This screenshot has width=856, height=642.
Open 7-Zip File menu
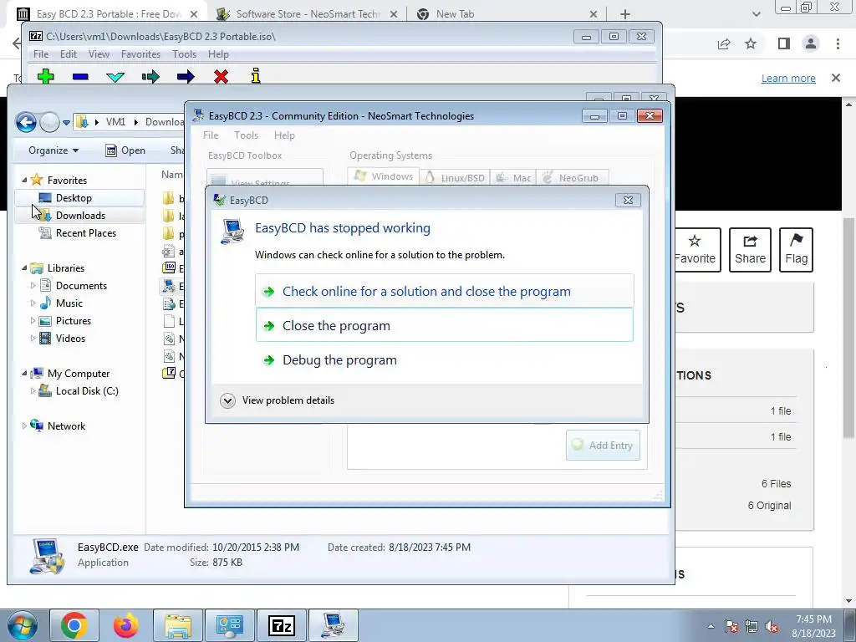click(40, 54)
